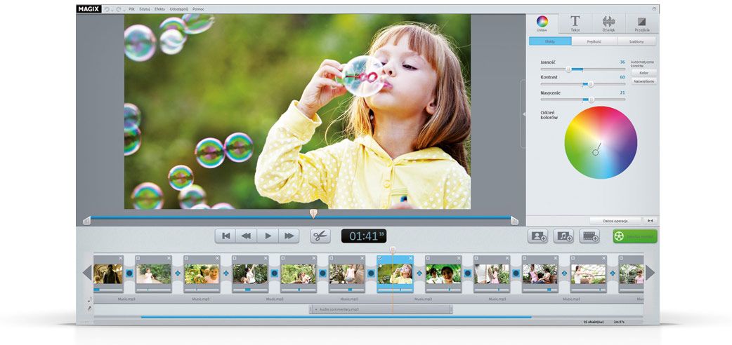Click the add photo/person media icon

[539, 237]
